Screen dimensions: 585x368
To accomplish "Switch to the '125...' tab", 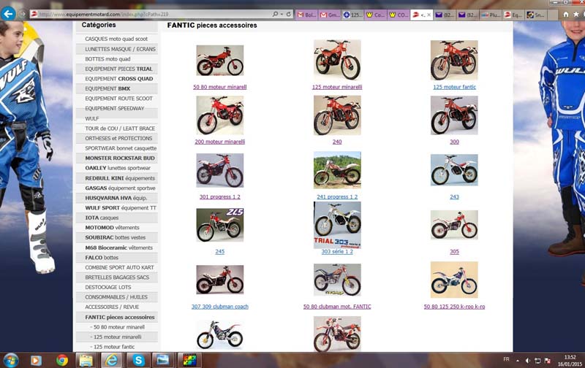I will pos(352,15).
